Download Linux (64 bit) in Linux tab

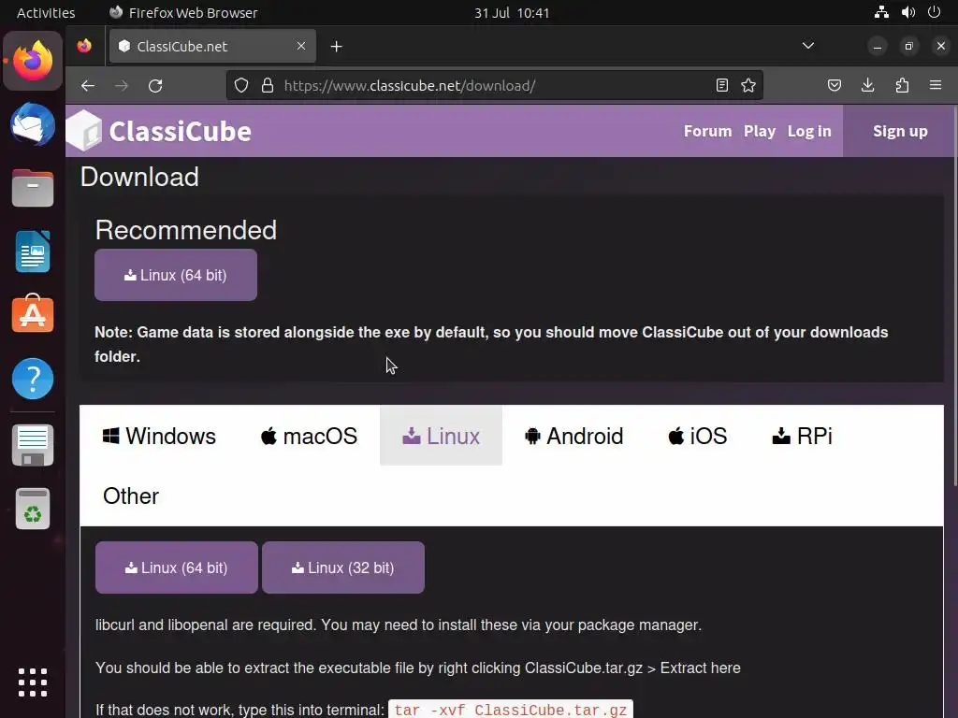(177, 567)
